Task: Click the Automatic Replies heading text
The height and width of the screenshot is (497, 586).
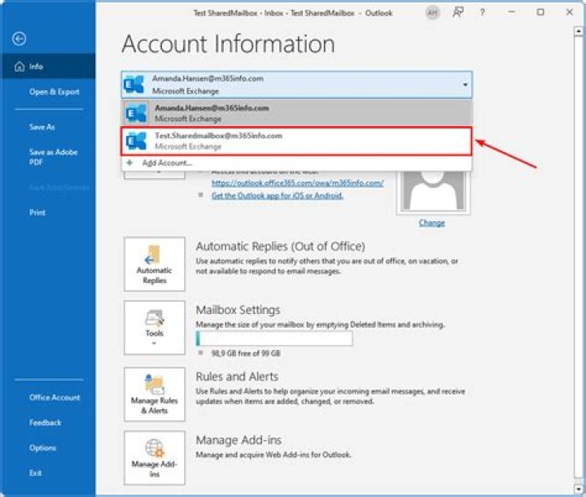Action: click(280, 246)
